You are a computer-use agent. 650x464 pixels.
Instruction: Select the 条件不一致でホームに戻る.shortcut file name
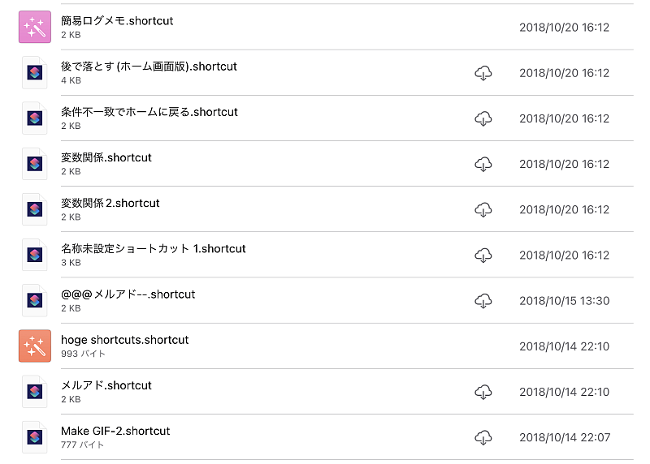point(149,112)
